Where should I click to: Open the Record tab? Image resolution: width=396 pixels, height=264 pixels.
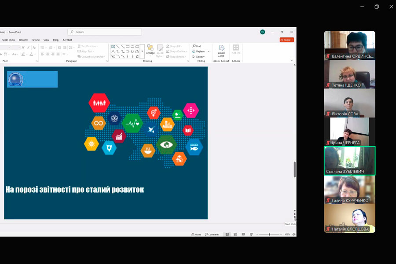[23, 40]
